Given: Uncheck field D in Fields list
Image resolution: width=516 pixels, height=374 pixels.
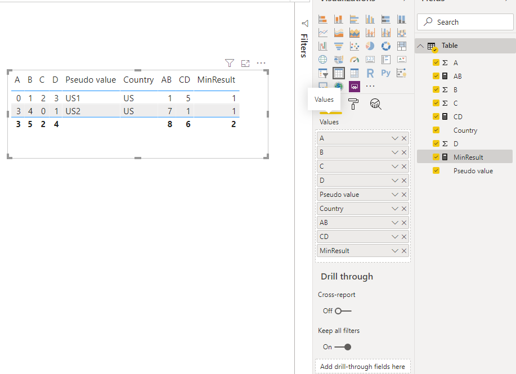Looking at the screenshot, I should [x=436, y=143].
